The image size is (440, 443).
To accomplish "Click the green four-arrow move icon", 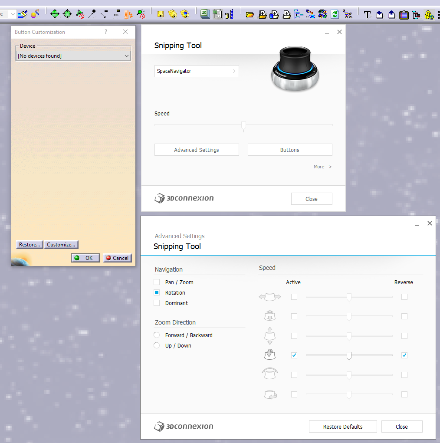I will pos(55,14).
